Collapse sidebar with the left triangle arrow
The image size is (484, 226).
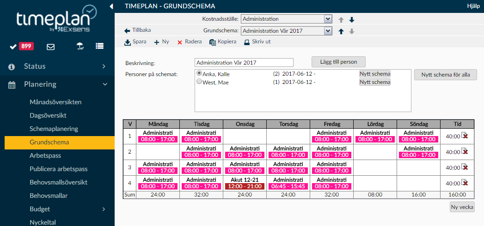111,6
